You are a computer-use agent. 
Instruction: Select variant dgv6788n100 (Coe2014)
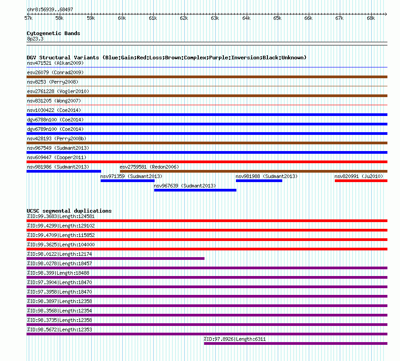pyautogui.click(x=55, y=120)
